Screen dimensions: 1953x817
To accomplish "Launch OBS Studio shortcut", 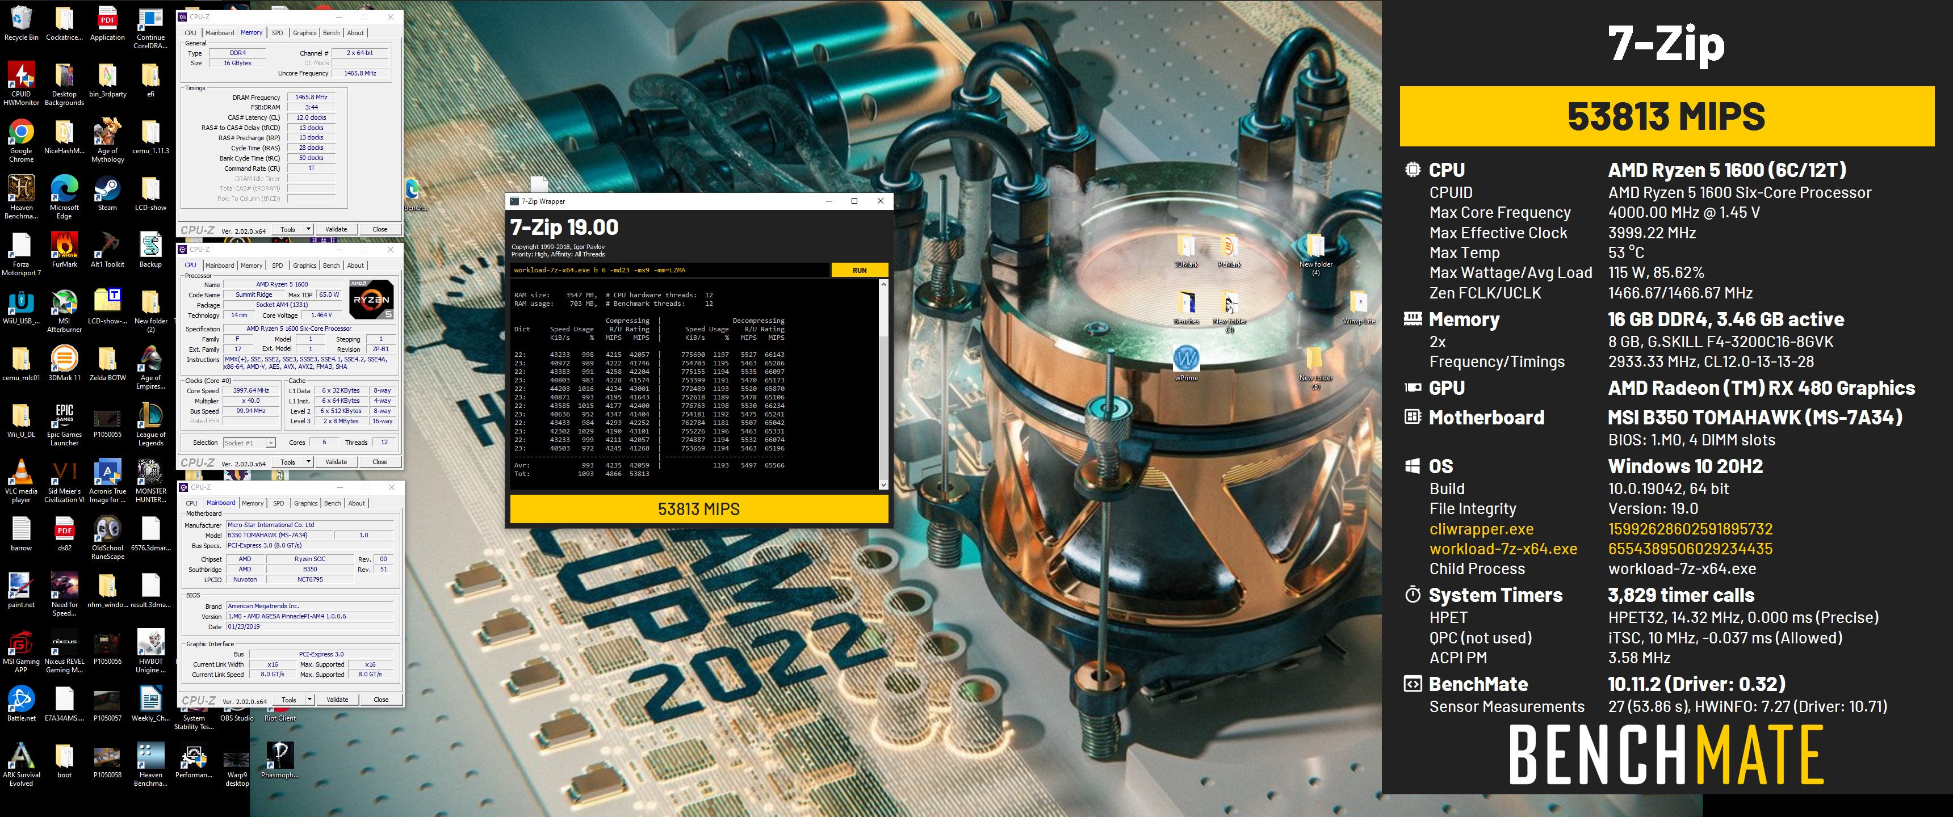I will [237, 718].
